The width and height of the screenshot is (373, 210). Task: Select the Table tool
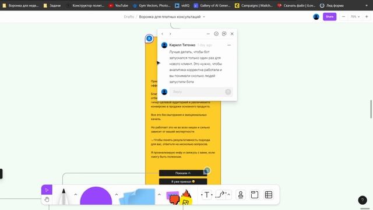pos(269,195)
